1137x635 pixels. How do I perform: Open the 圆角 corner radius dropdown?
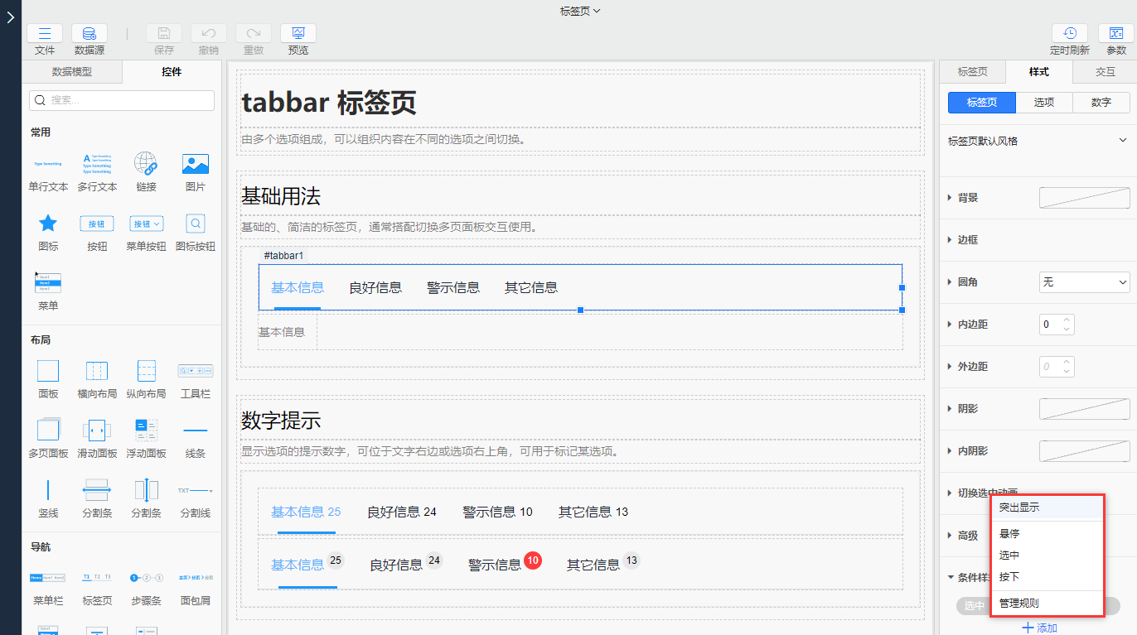1084,282
